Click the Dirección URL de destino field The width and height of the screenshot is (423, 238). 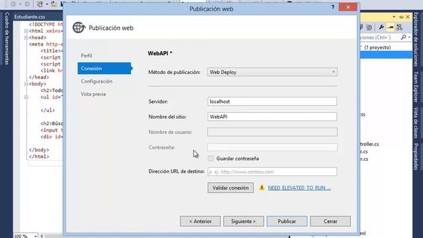(272, 172)
